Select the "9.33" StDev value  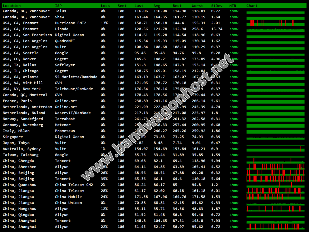(215, 203)
